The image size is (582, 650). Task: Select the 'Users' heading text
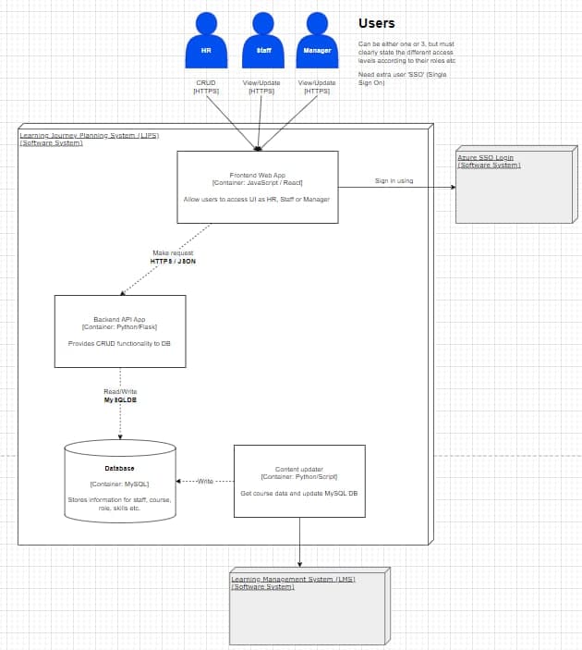pos(377,23)
